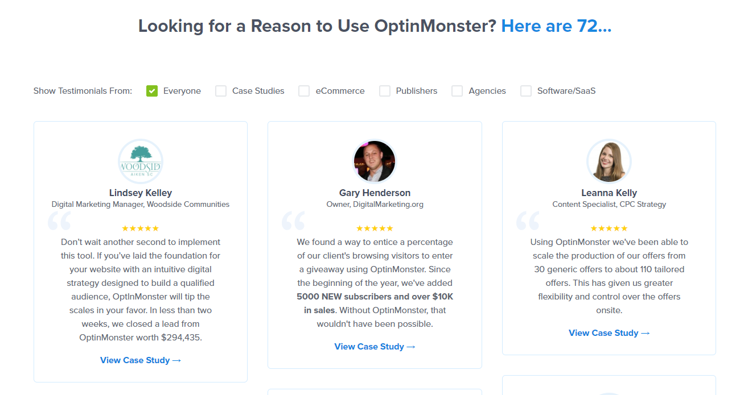The width and height of the screenshot is (748, 395).
Task: Select the Agencies filter checkbox
Action: click(x=457, y=91)
